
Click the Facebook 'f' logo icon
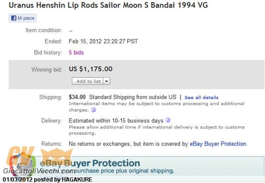13,18
